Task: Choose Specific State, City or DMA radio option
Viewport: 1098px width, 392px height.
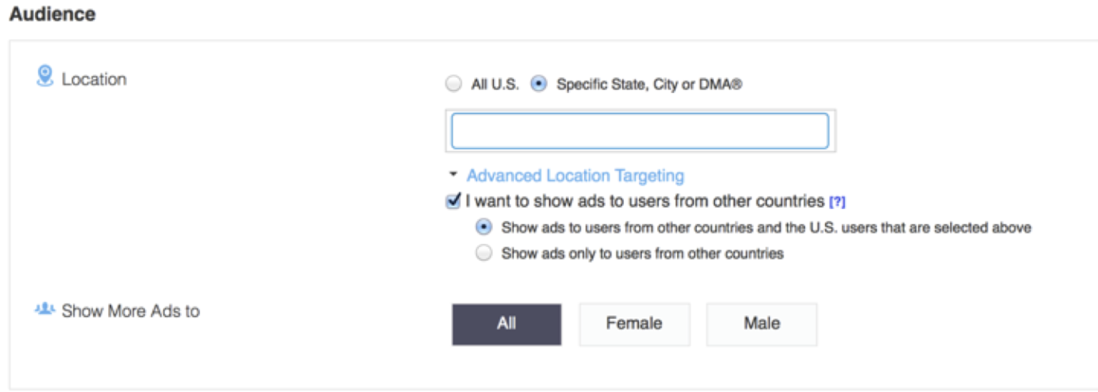Action: click(539, 85)
